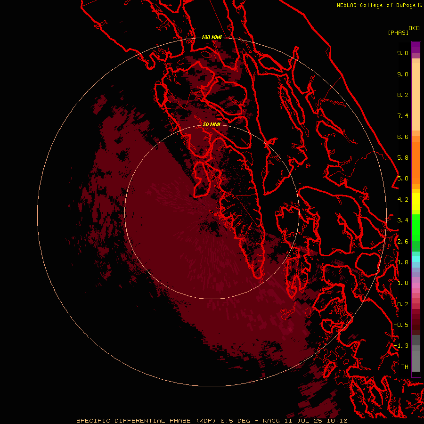Viewport: 424px width, 424px height.
Task: Click the [PHAS] legend label
Action: 398,33
